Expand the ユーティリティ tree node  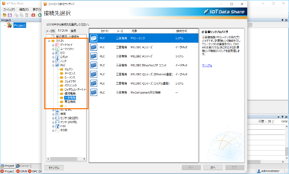click(x=53, y=49)
